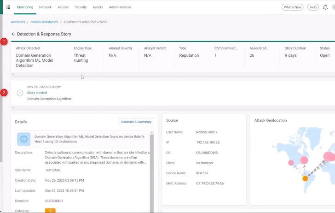Click the red step 2 marker

tap(4, 93)
